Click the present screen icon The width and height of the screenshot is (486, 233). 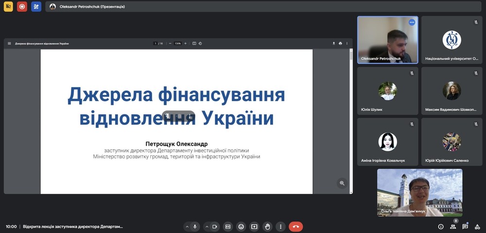(x=254, y=227)
